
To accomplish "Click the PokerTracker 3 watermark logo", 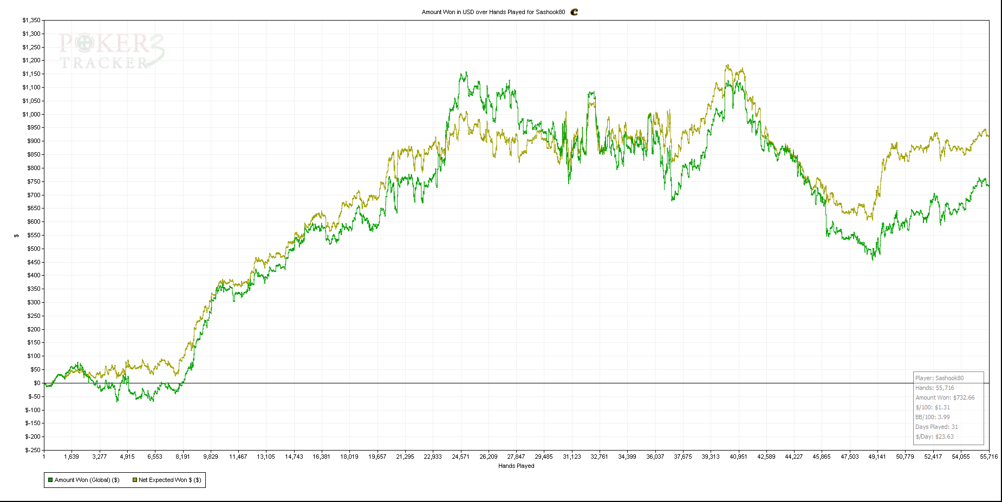I will (x=111, y=51).
